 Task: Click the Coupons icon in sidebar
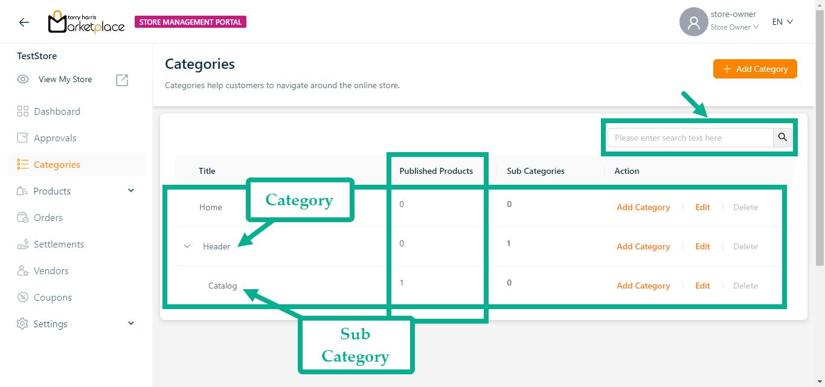click(23, 297)
